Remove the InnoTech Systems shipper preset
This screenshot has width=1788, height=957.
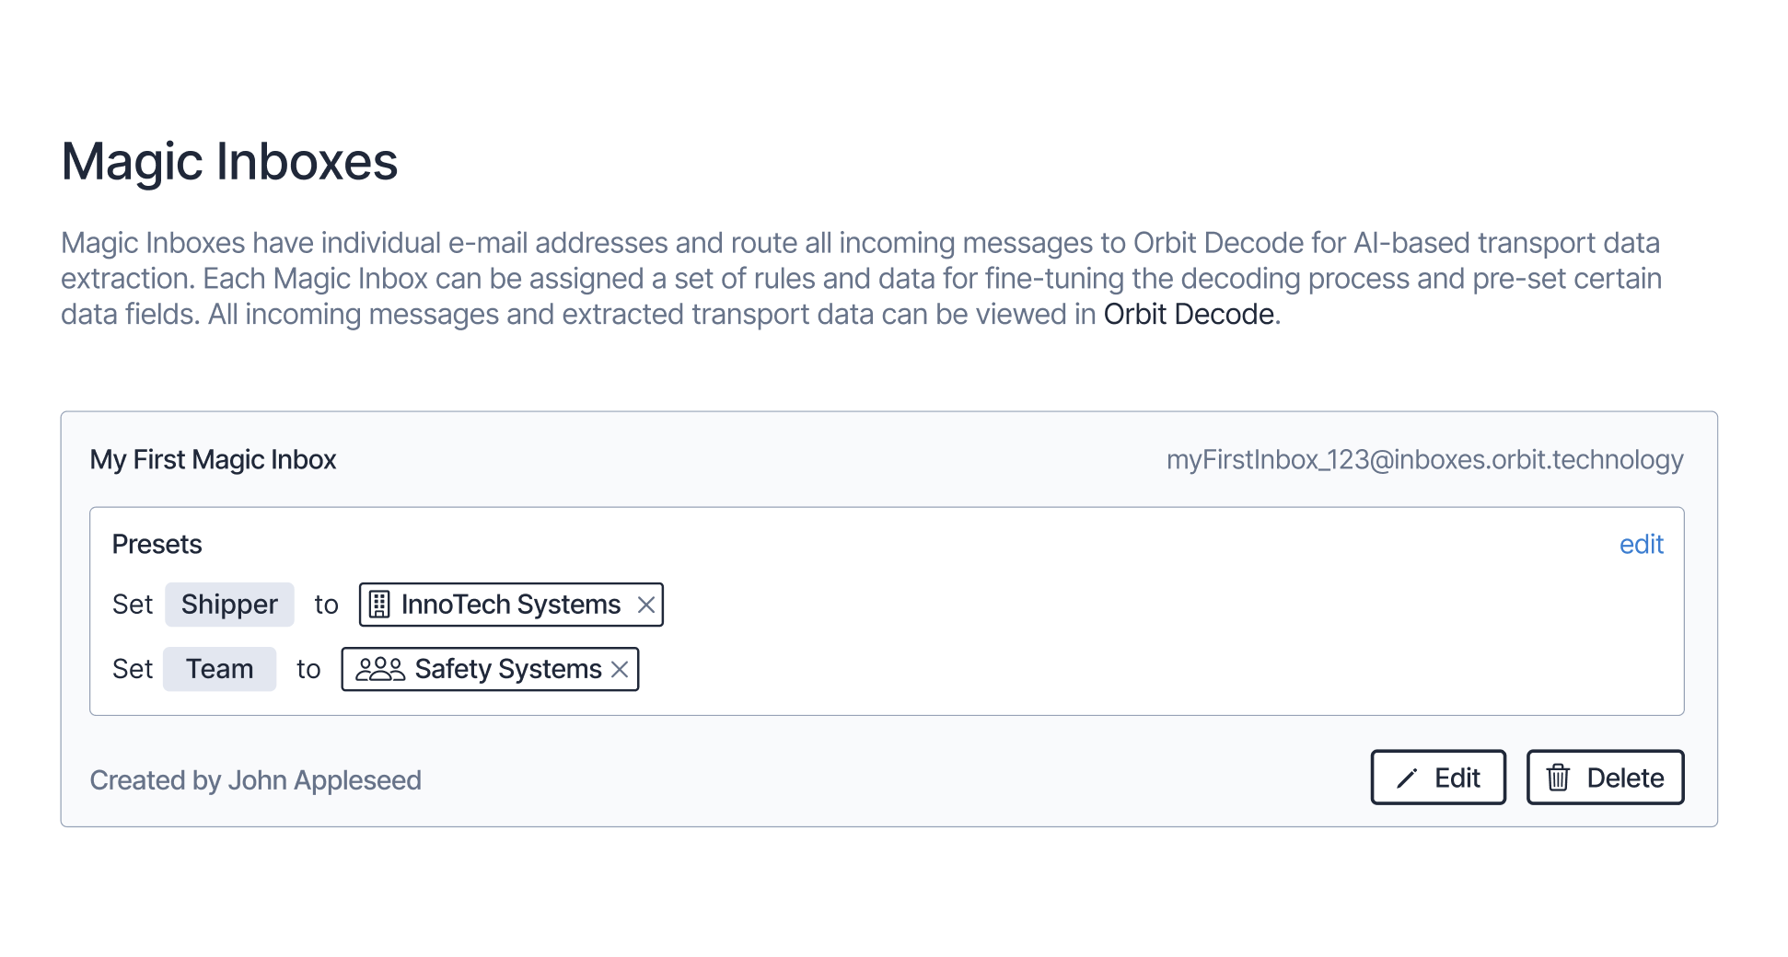[x=646, y=605]
